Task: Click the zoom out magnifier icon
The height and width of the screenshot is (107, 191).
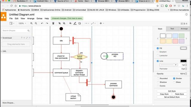Action: tap(36, 23)
